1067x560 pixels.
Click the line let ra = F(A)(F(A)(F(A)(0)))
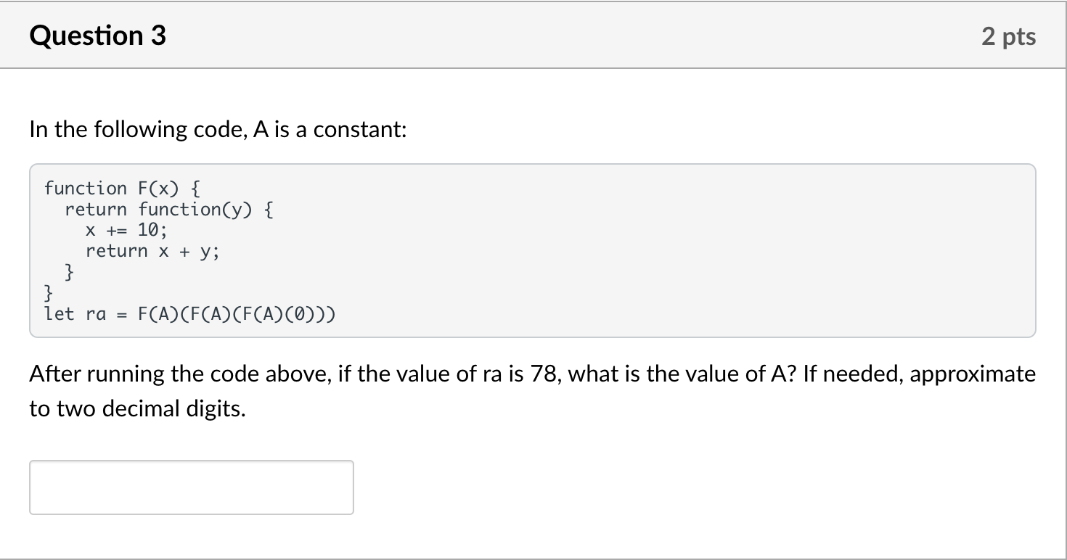click(189, 313)
